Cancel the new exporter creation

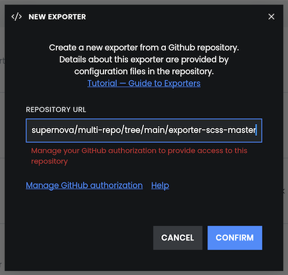coord(178,238)
